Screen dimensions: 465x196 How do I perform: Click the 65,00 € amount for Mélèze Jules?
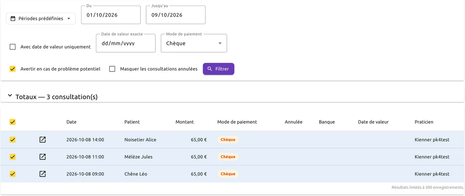(x=199, y=157)
